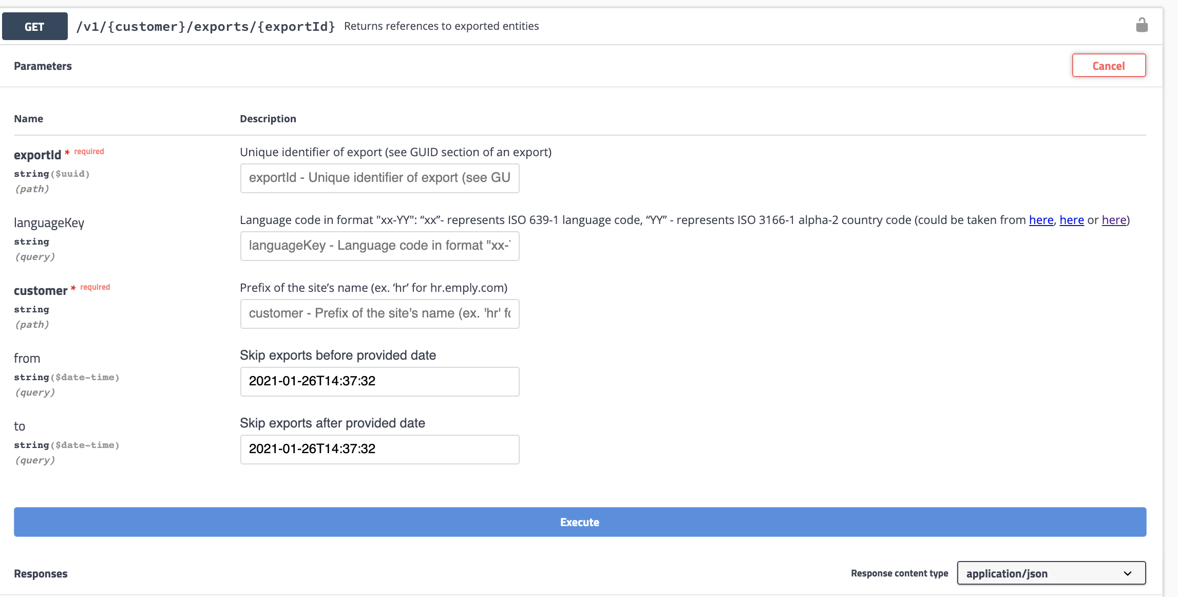Screen dimensions: 1178x597
Task: Click the required label next to customer
Action: coord(96,287)
